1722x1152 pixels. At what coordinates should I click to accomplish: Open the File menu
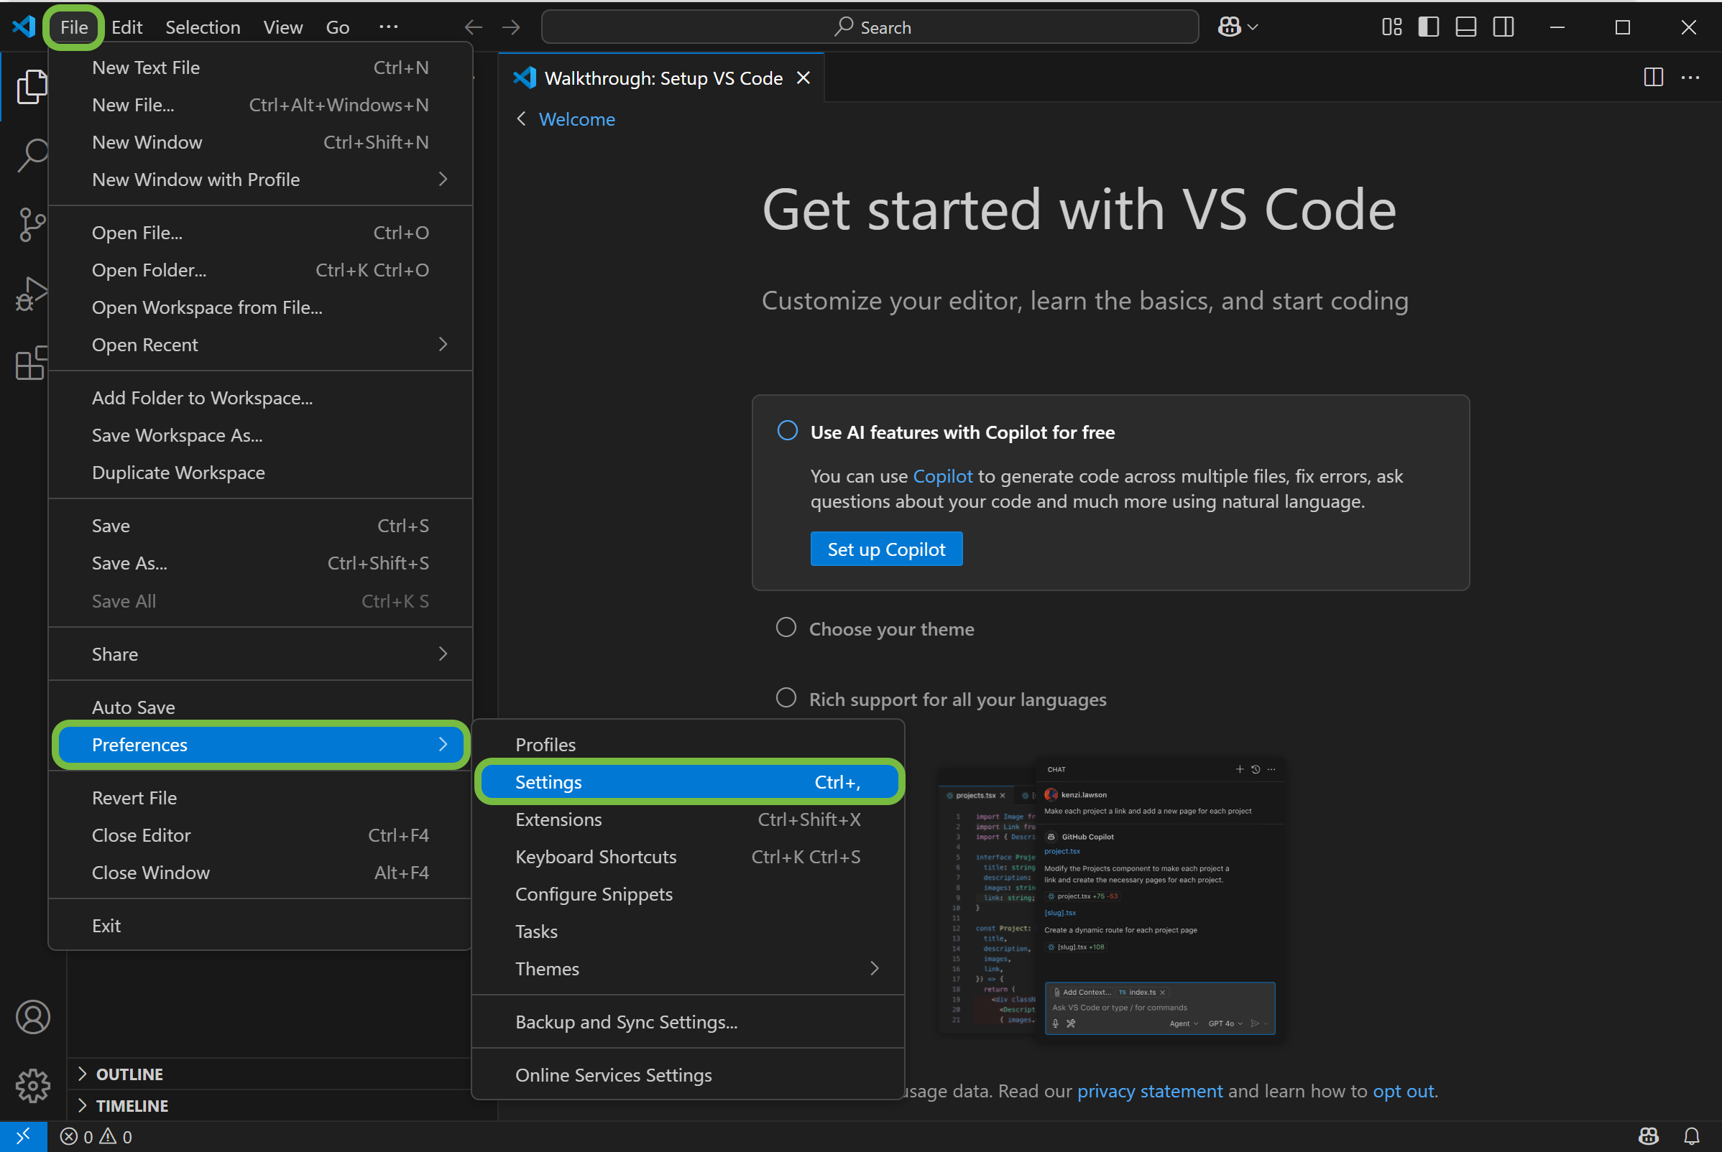(x=73, y=27)
